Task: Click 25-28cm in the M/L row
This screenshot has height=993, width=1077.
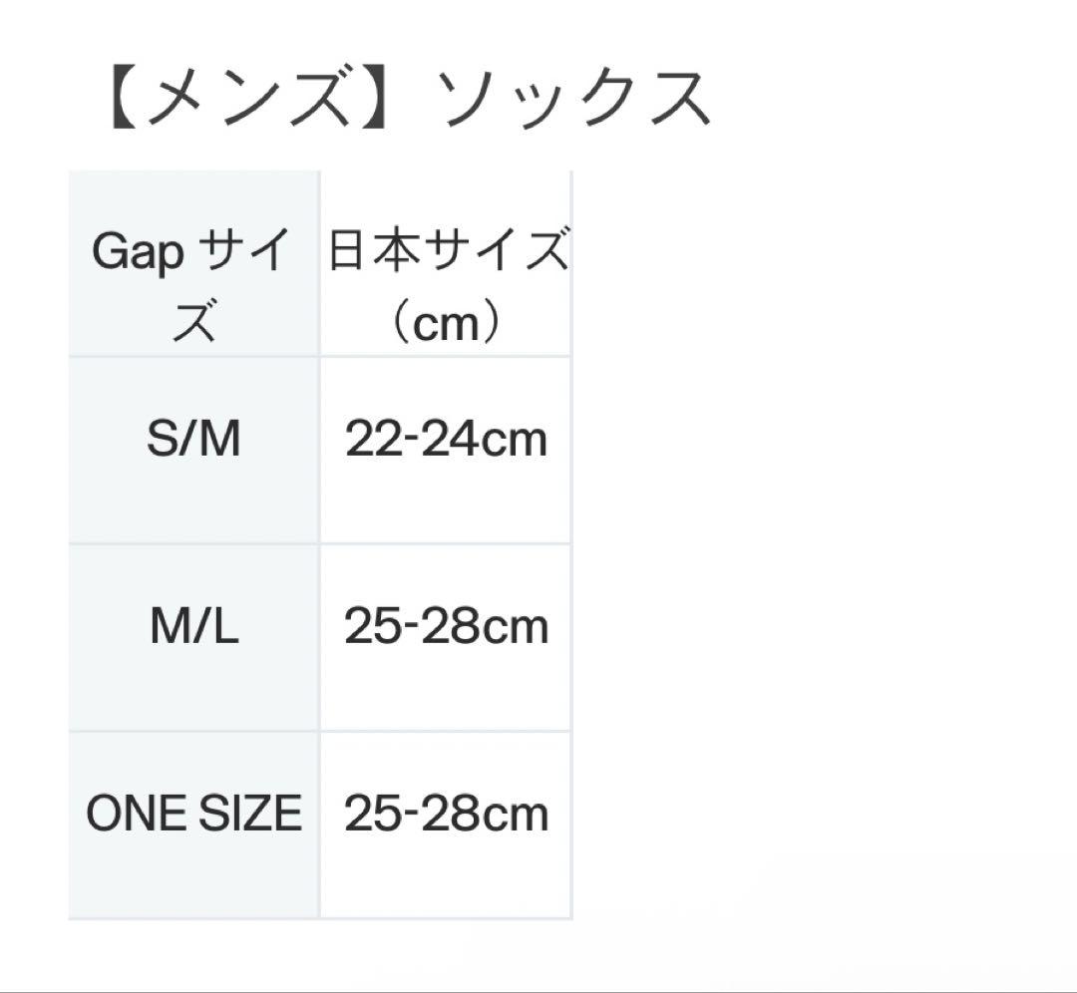Action: point(447,627)
